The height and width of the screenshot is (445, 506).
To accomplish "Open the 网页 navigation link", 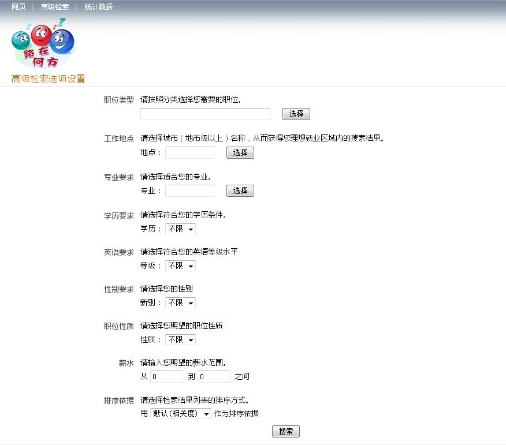I will tap(18, 7).
